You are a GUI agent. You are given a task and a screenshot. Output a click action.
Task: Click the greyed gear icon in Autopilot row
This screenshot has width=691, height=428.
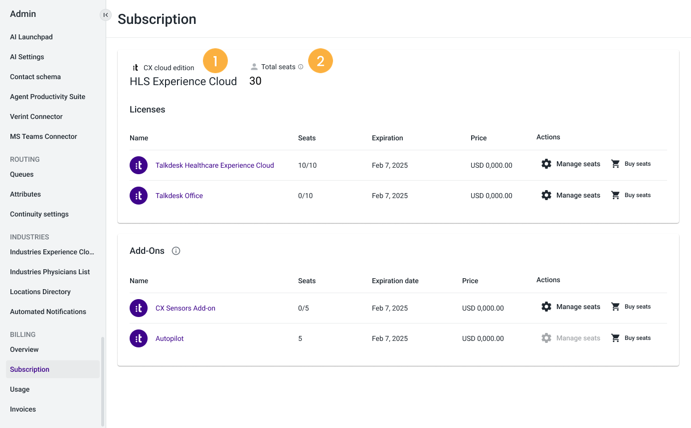546,338
